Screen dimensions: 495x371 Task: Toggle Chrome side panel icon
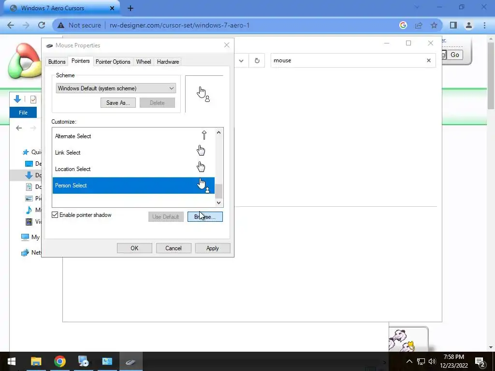(x=453, y=25)
